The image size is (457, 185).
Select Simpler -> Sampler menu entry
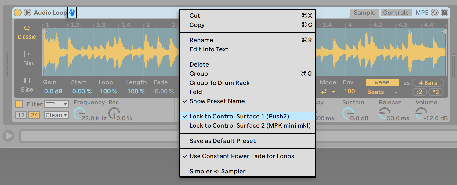217,171
